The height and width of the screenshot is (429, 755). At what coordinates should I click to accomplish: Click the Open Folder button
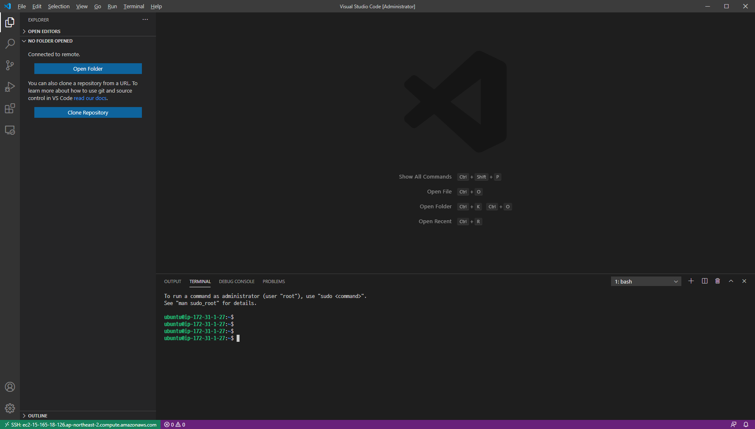coord(88,69)
